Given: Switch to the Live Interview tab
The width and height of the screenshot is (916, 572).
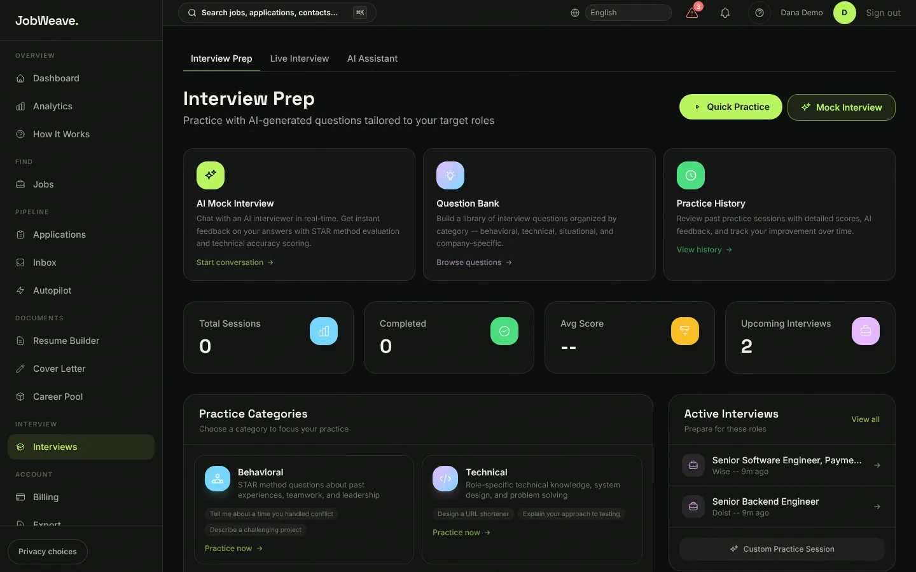Looking at the screenshot, I should tap(300, 58).
